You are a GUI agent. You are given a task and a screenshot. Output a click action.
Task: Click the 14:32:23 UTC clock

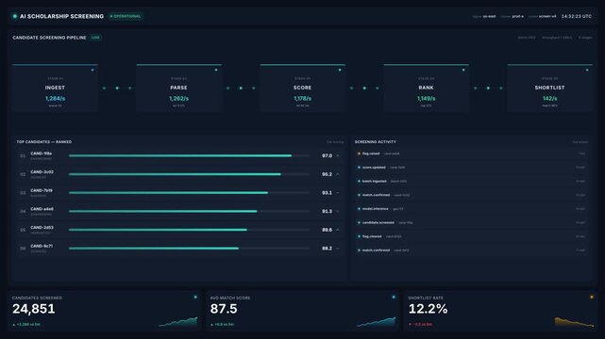pos(577,16)
